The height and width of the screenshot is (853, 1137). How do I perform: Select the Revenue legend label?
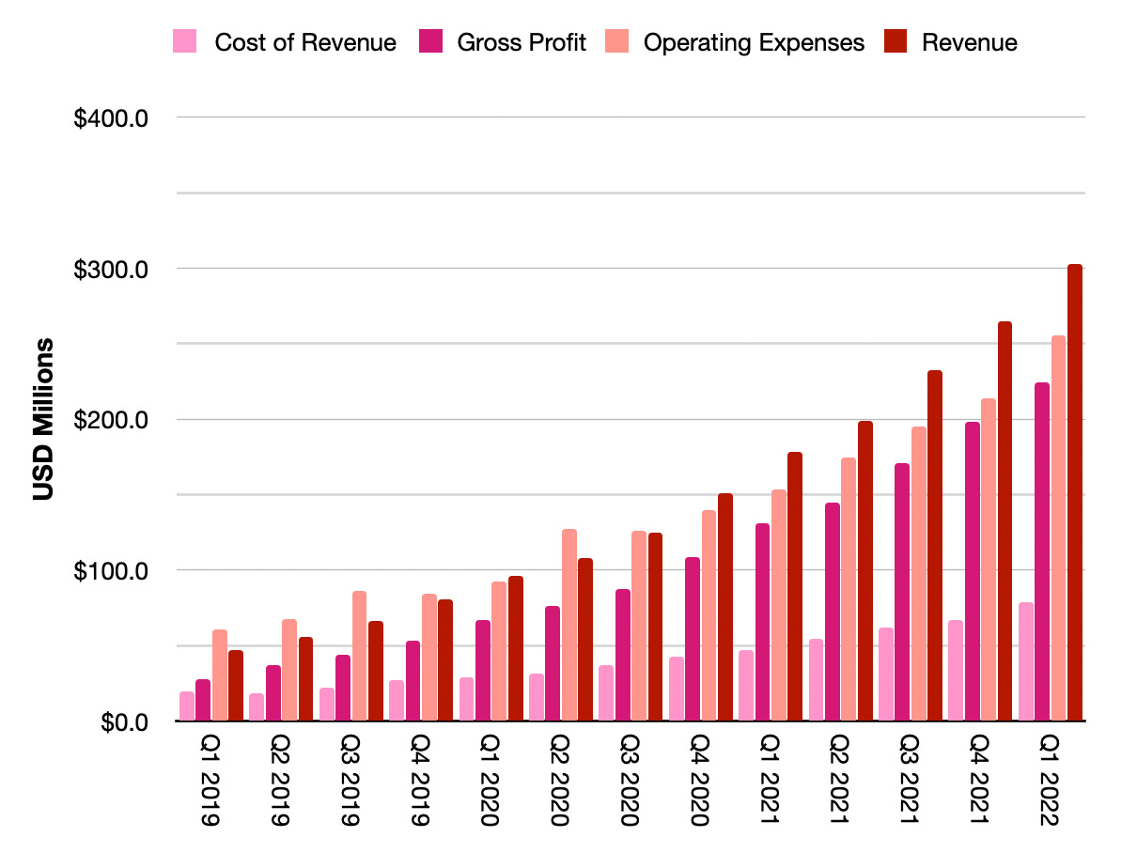pyautogui.click(x=971, y=42)
